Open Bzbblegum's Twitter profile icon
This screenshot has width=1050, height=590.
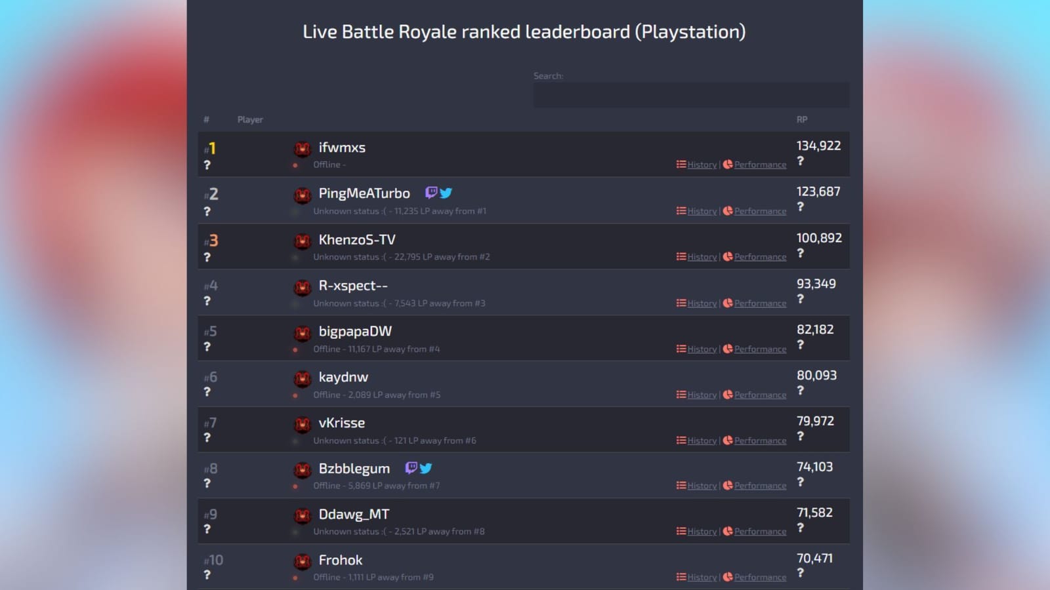coord(426,469)
